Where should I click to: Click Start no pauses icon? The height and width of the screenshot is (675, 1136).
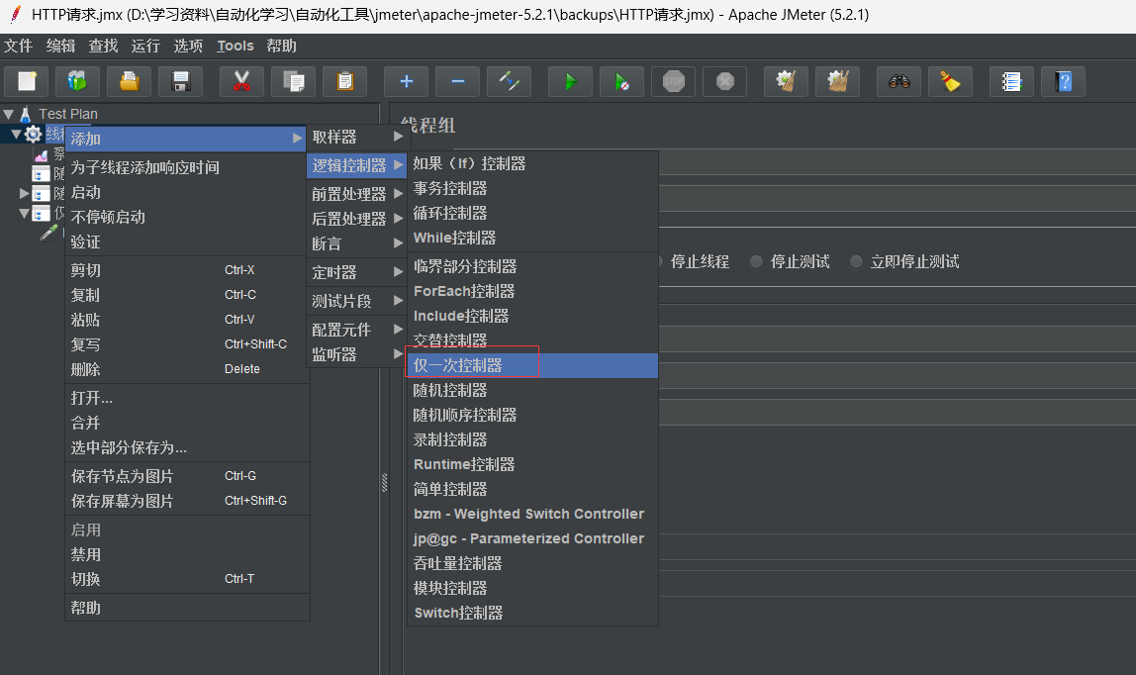tap(621, 81)
